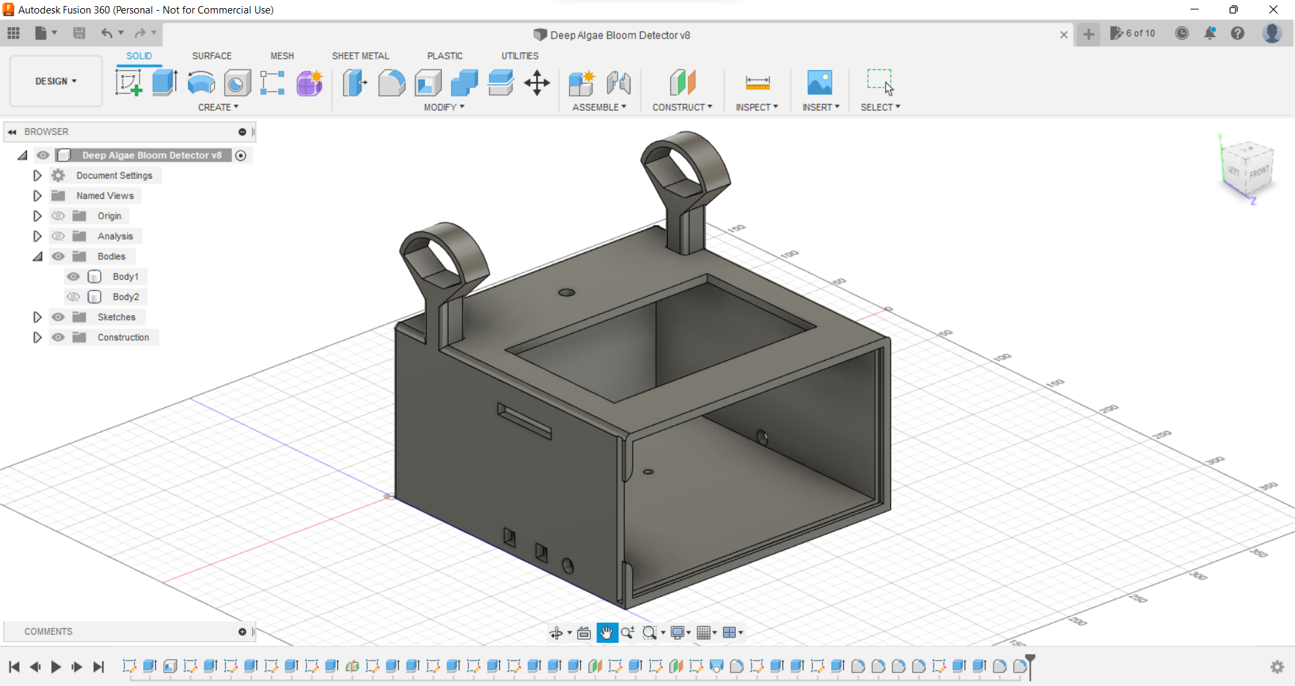Expand the Document Settings node
Screen dimensions: 1295x686
[x=38, y=175]
